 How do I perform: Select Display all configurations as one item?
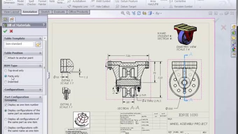pos(6,119)
